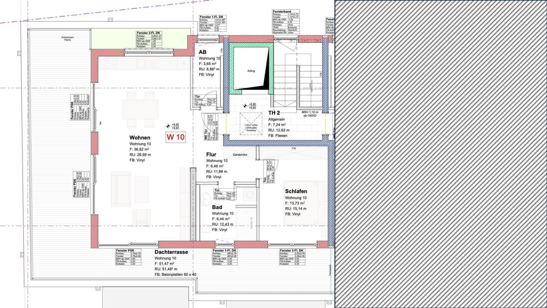Image resolution: width=547 pixels, height=308 pixels.
Task: Click the "AB" storage room heading
Action: (x=202, y=52)
